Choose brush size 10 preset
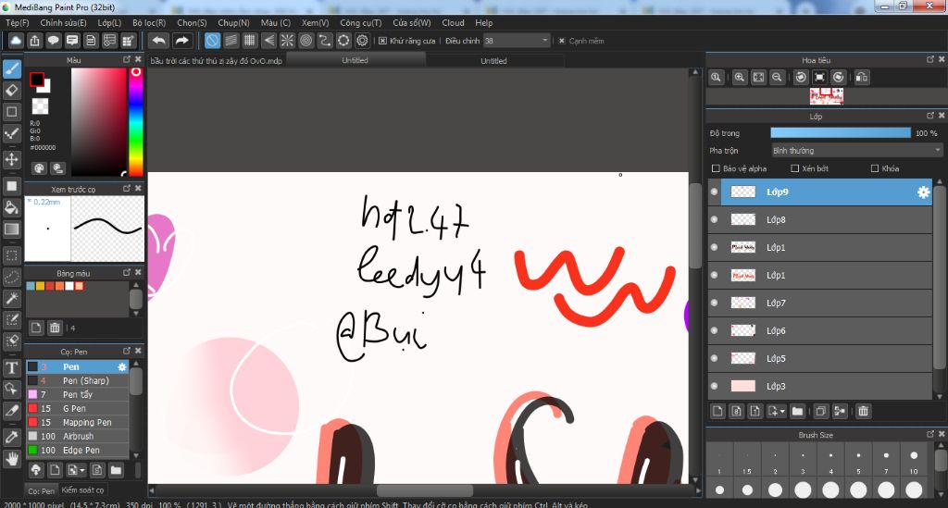Screen dimensions: 948x508 tap(914, 460)
